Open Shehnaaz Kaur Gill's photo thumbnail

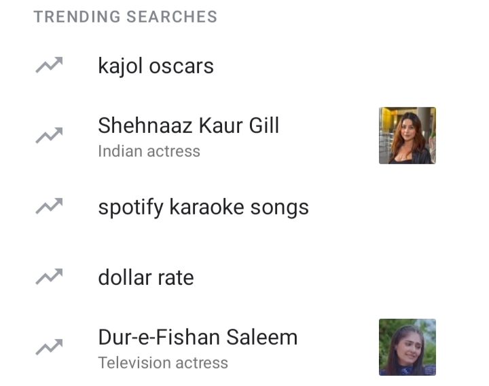[407, 136]
